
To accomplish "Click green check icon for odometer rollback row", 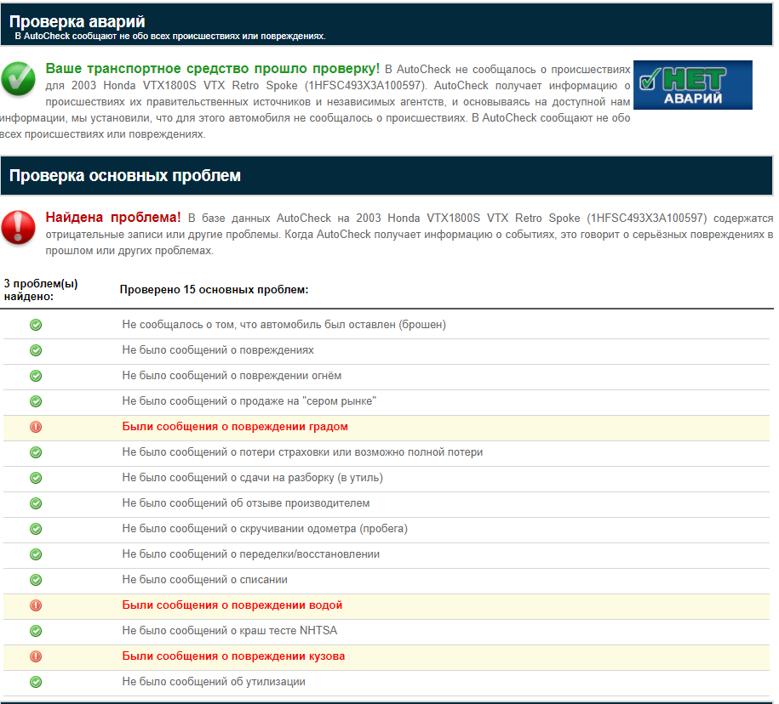I will coord(36,529).
